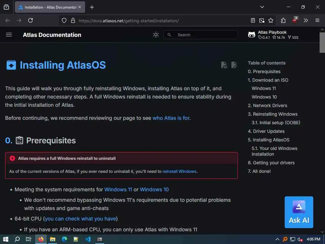The height and width of the screenshot is (244, 325).
Task: Toggle light/dark color theme
Action: pyautogui.click(x=156, y=35)
